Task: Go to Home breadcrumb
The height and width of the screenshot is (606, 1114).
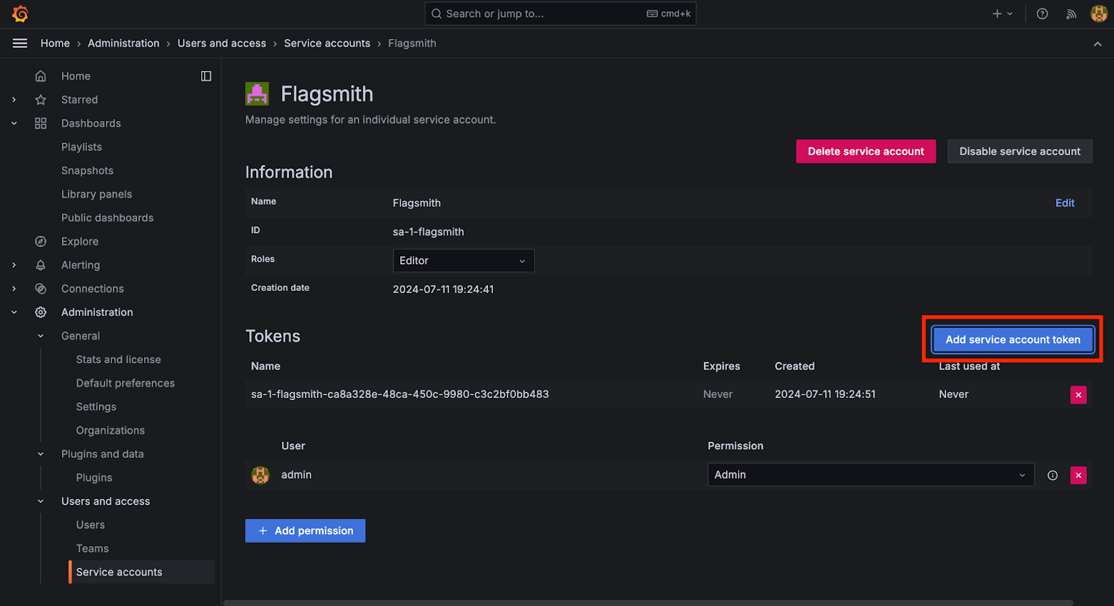Action: [55, 43]
